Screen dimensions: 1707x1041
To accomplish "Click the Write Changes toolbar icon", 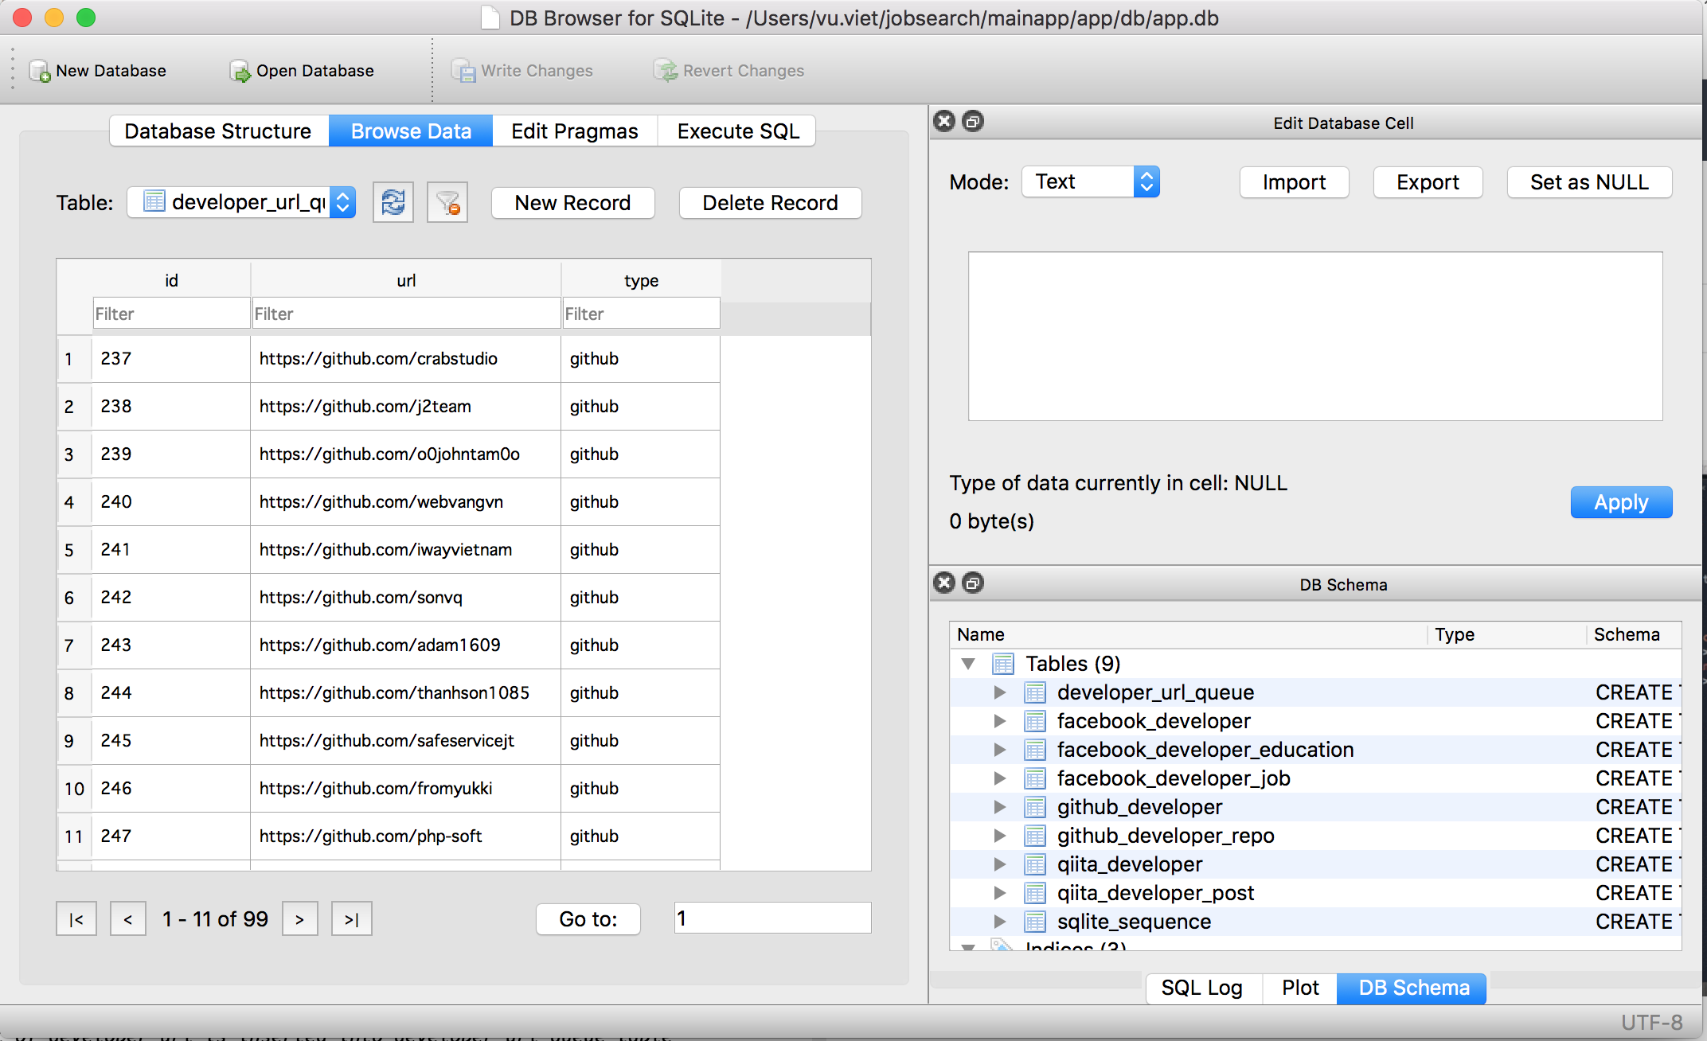I will (463, 71).
